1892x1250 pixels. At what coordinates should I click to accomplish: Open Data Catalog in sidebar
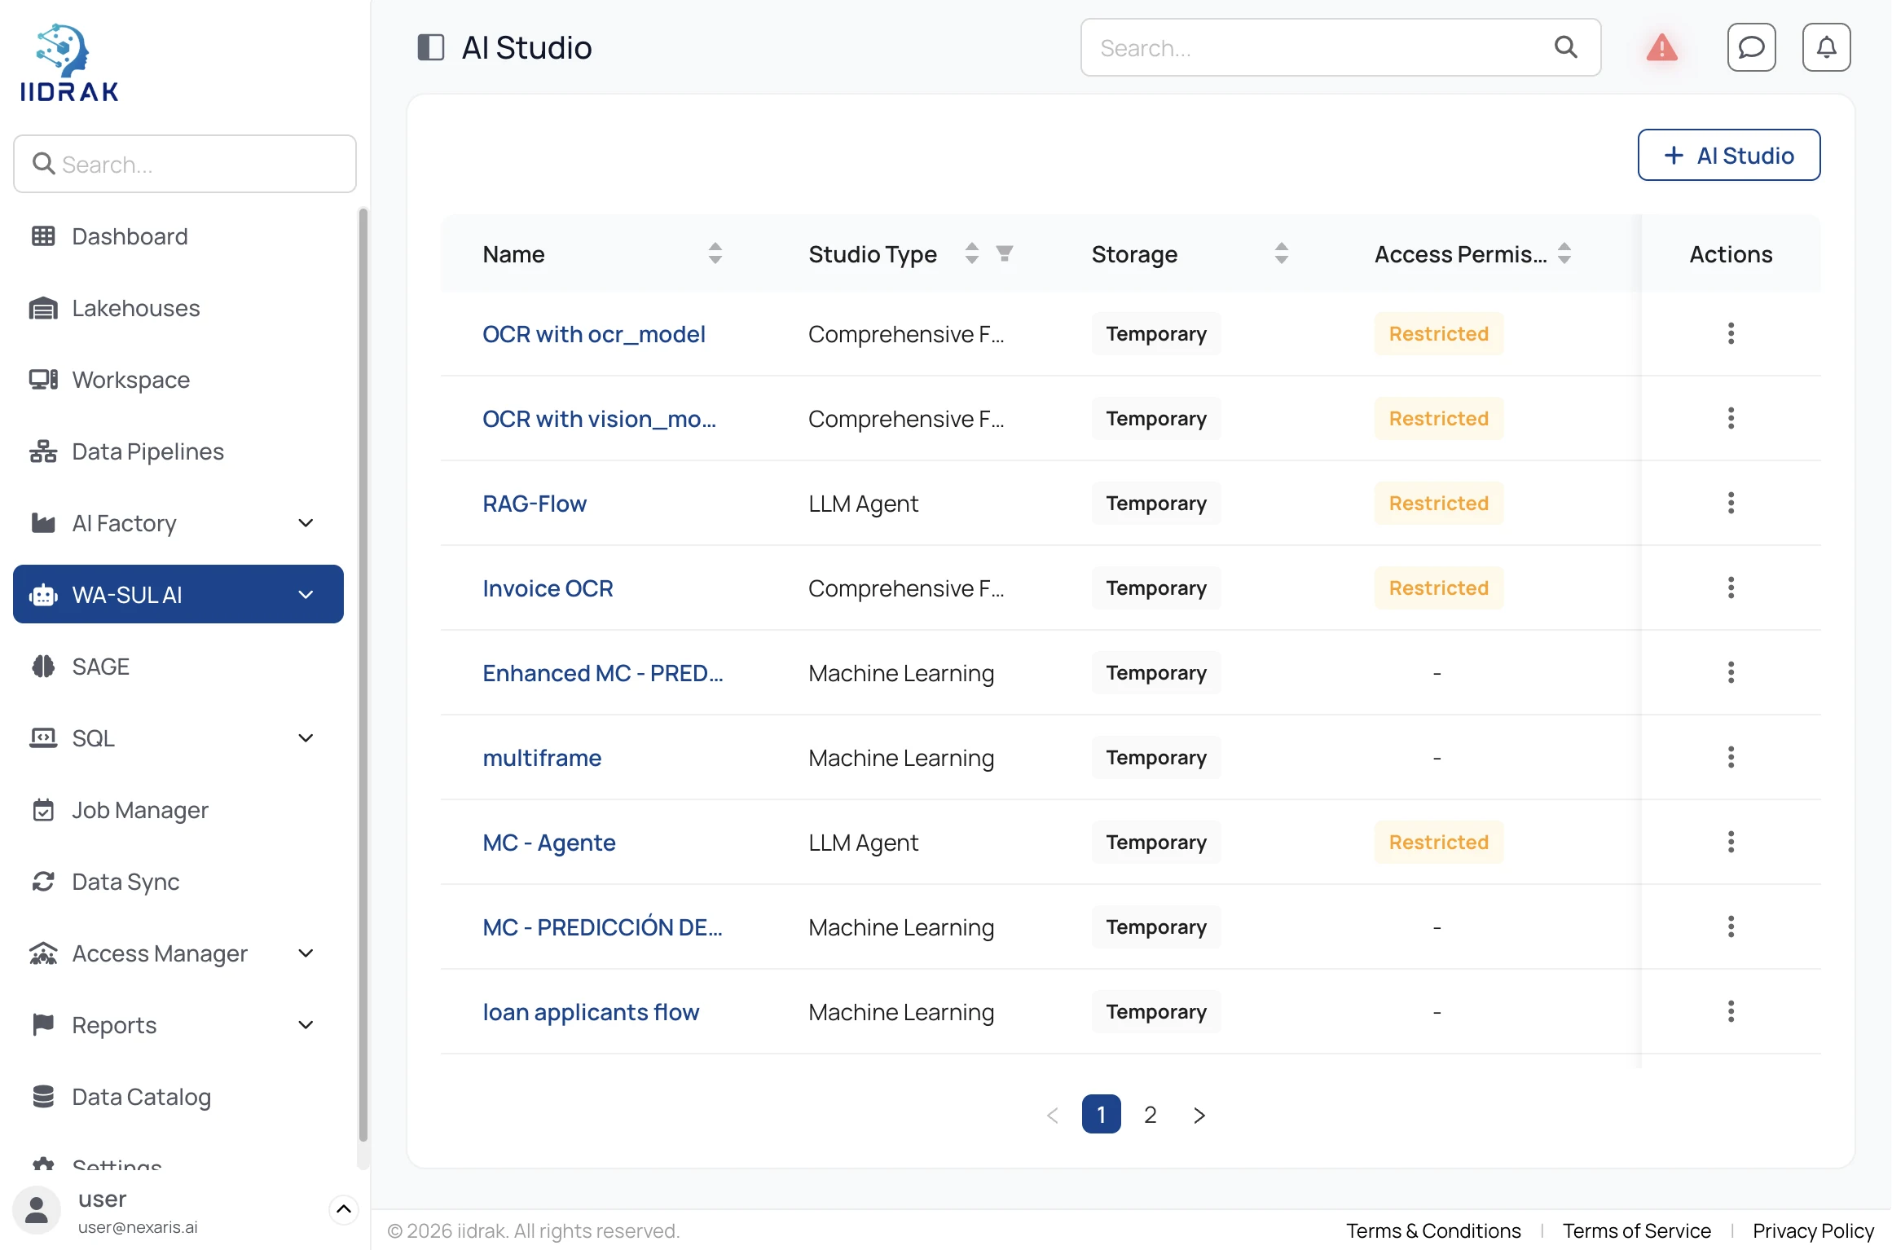click(x=178, y=1097)
